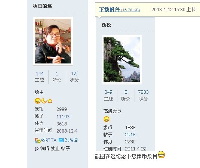The height and width of the screenshot is (168, 200).
Task: Click the smiley rank icon under 版主
Action: pos(38,101)
